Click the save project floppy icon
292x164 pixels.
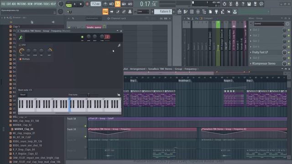click(249, 4)
